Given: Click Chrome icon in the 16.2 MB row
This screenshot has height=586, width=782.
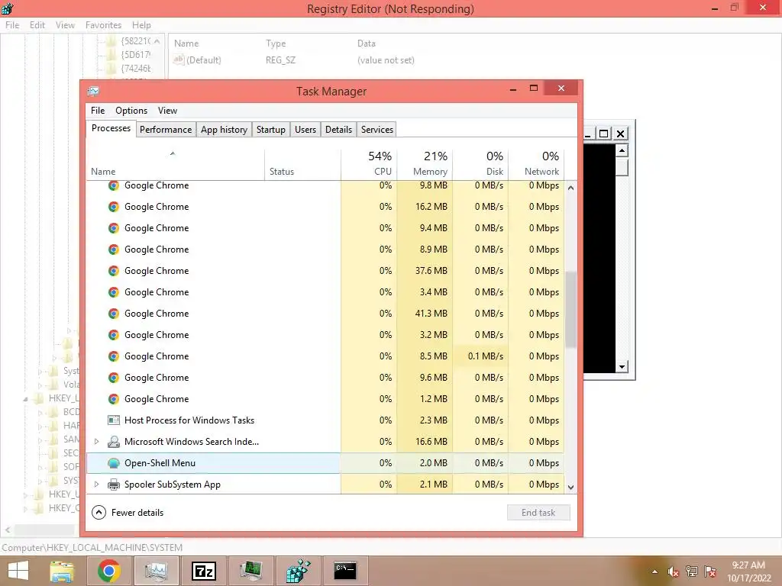Looking at the screenshot, I should (x=114, y=206).
